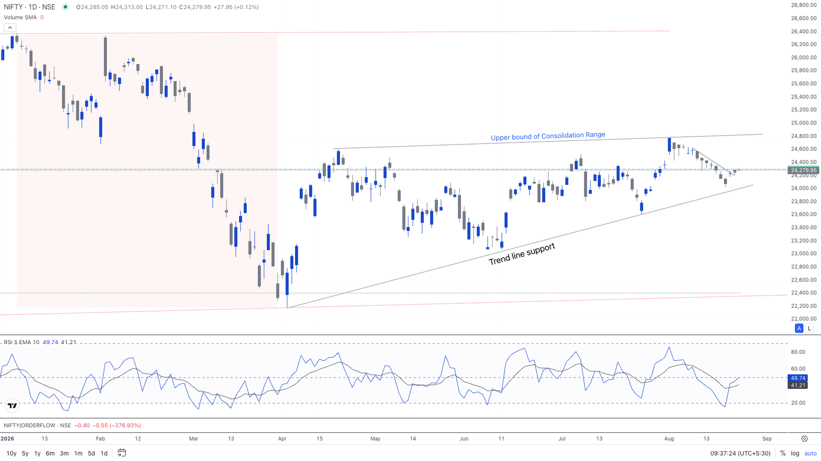This screenshot has height=461, width=821.
Task: Toggle the L log-scale button
Action: pos(809,328)
